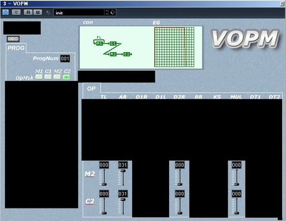The image size is (286, 221).
Task: Toggle OpMsk C1 operator mask
Action: coord(48,77)
